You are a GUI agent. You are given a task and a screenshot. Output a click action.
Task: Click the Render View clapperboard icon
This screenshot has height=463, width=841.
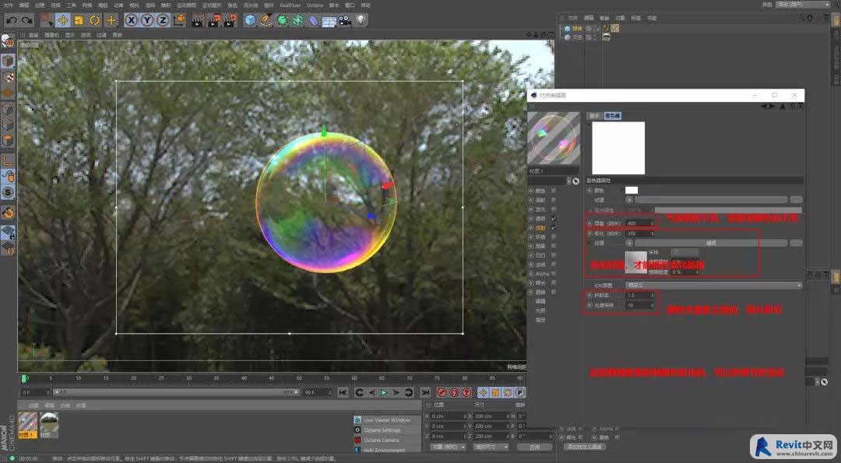[x=198, y=20]
